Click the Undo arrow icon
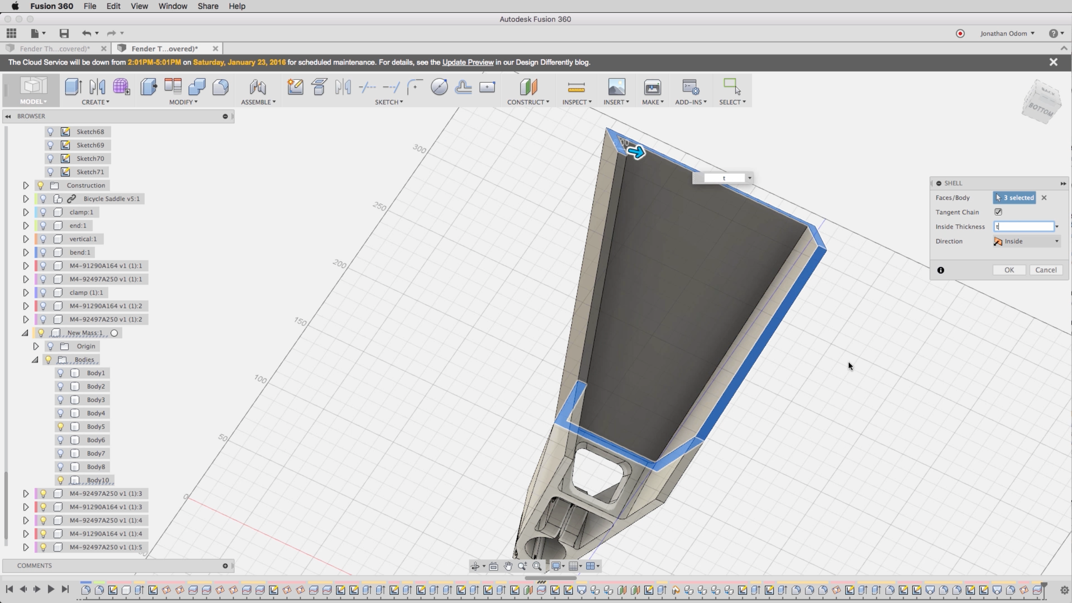 pos(86,33)
